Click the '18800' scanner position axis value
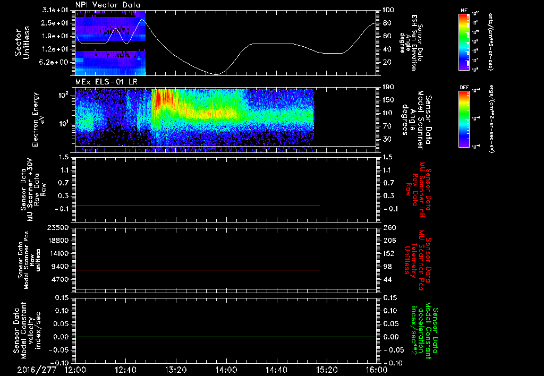This screenshot has height=376, width=544. [58, 241]
